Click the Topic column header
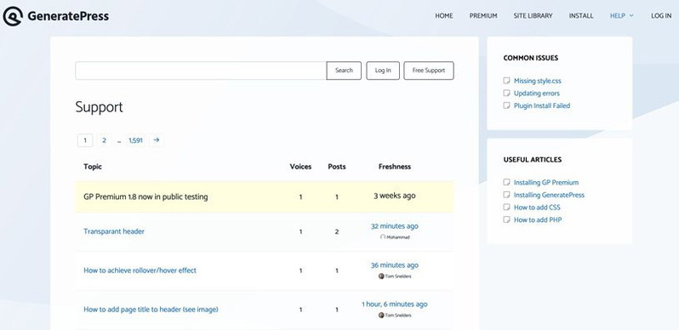679x330 pixels. [x=93, y=167]
